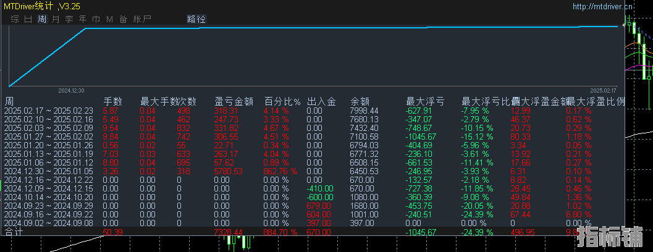
Task: Select row 2024.12.09 ~ 2024.12.15
Action: tap(314, 188)
